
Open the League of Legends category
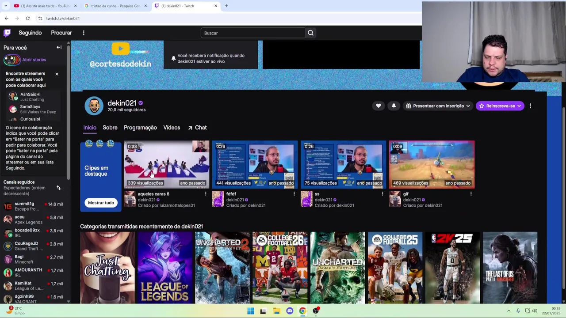[165, 268]
